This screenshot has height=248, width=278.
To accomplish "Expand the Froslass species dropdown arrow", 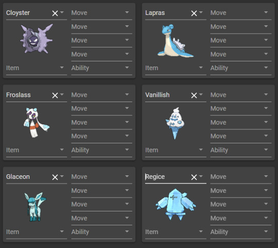I will pyautogui.click(x=62, y=94).
